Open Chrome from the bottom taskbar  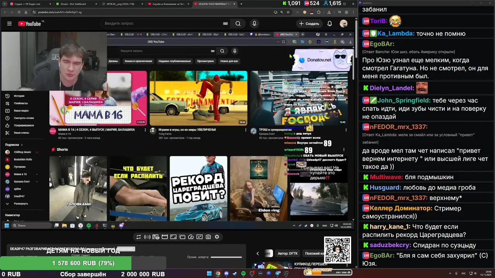(218, 273)
